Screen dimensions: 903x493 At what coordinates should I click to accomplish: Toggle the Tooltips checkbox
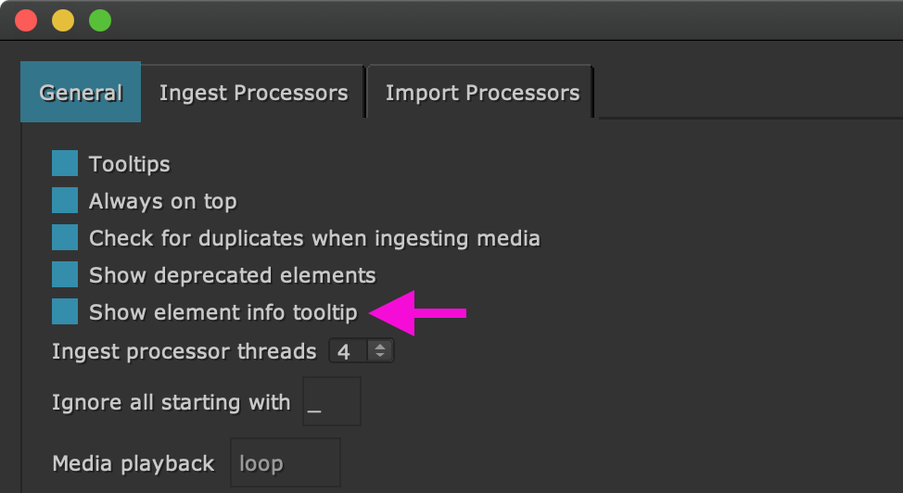[x=65, y=164]
